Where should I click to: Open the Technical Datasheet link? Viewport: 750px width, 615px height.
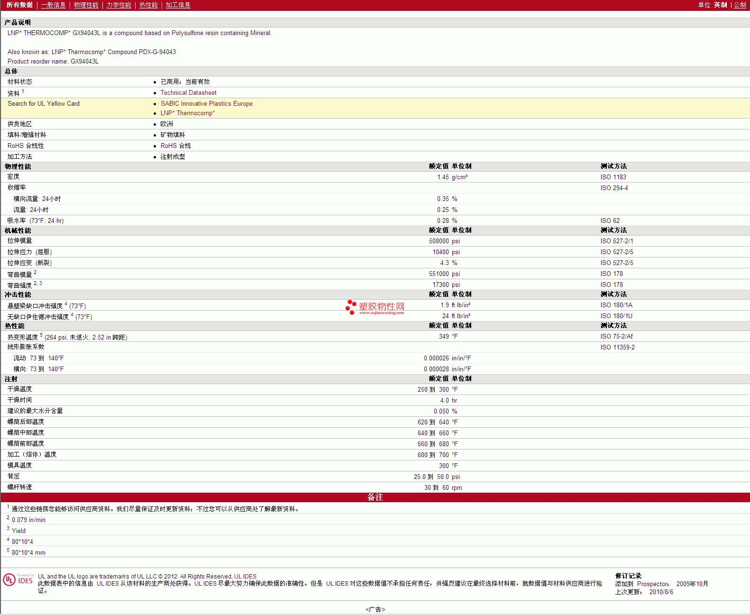(x=188, y=93)
